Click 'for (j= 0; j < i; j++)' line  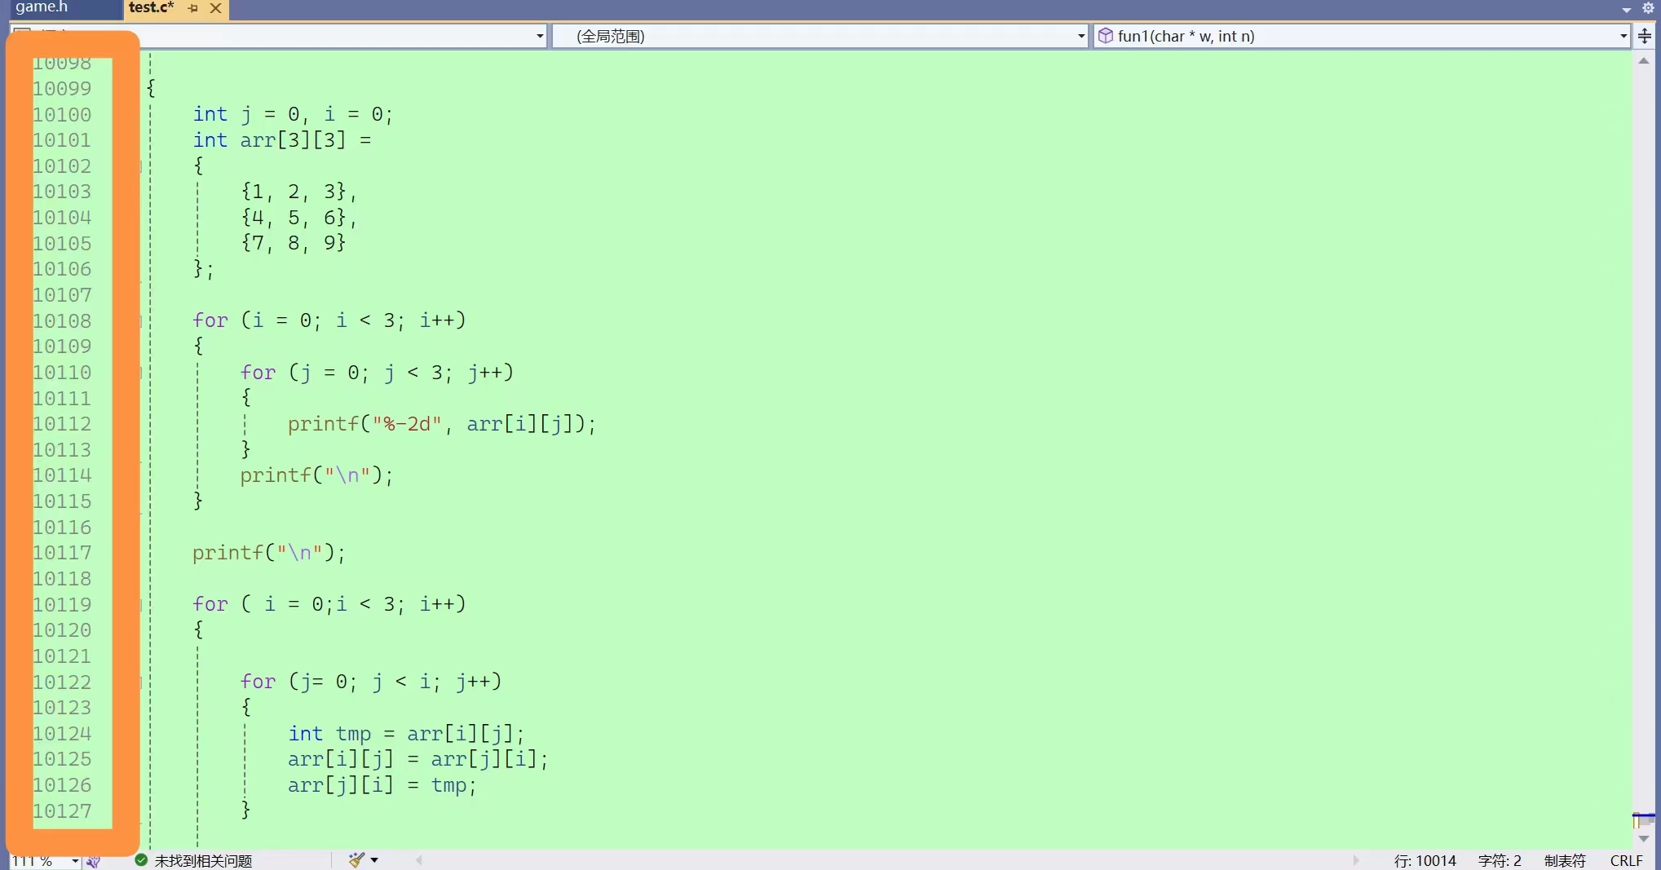(x=371, y=682)
